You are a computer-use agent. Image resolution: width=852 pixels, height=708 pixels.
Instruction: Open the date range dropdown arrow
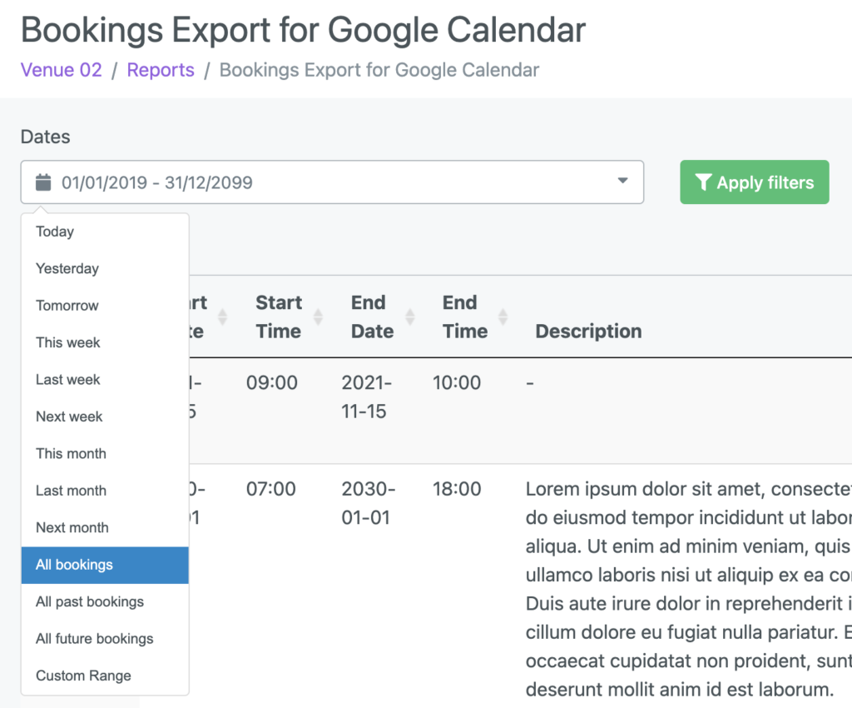click(622, 181)
